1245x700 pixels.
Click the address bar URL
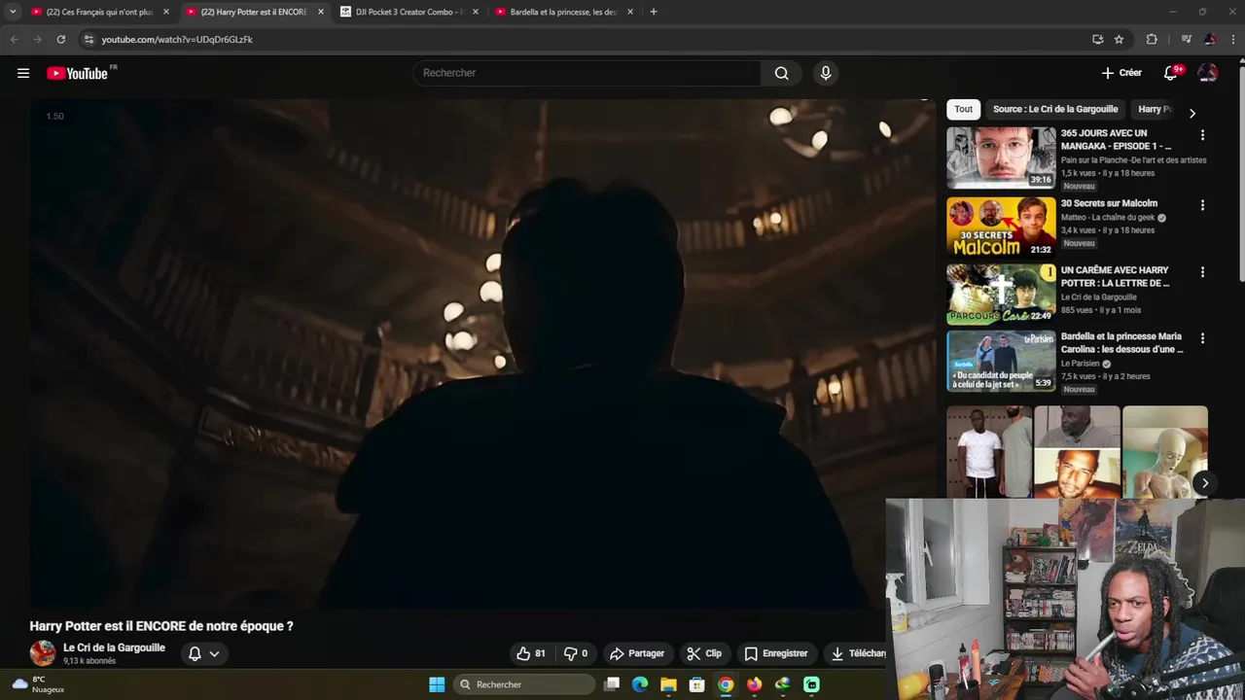point(177,39)
